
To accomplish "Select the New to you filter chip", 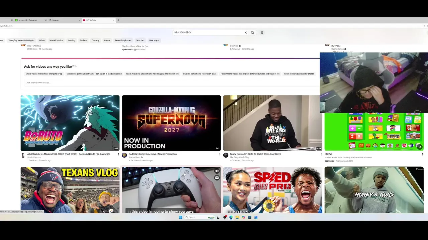I will [x=154, y=40].
